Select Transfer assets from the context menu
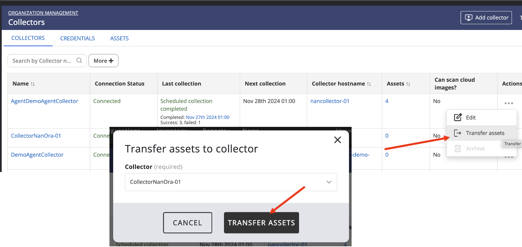522x247 pixels. click(x=485, y=133)
